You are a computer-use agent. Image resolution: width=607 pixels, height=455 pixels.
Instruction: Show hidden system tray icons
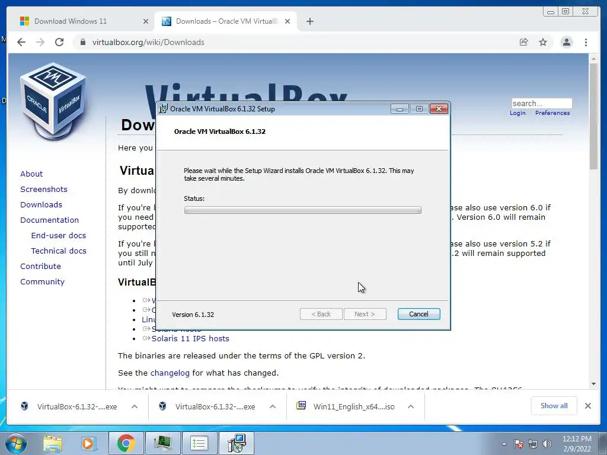pos(504,444)
